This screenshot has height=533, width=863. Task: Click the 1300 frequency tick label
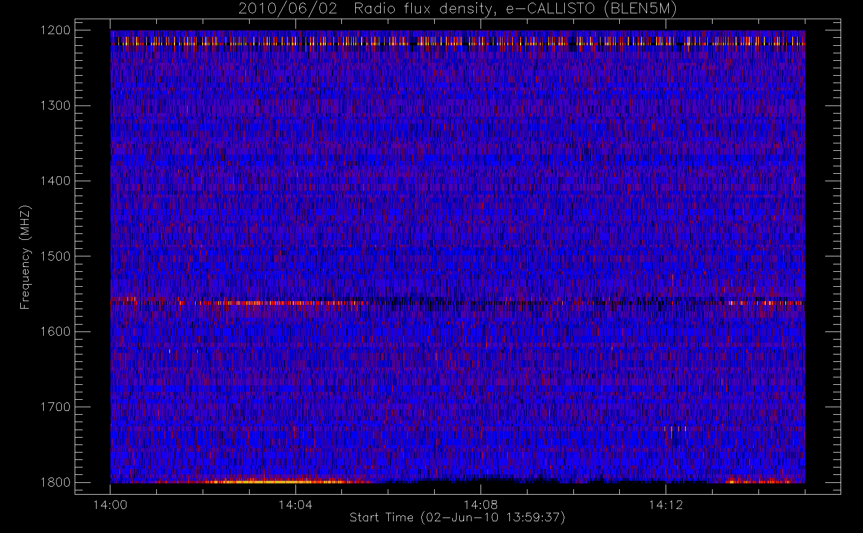click(x=56, y=106)
